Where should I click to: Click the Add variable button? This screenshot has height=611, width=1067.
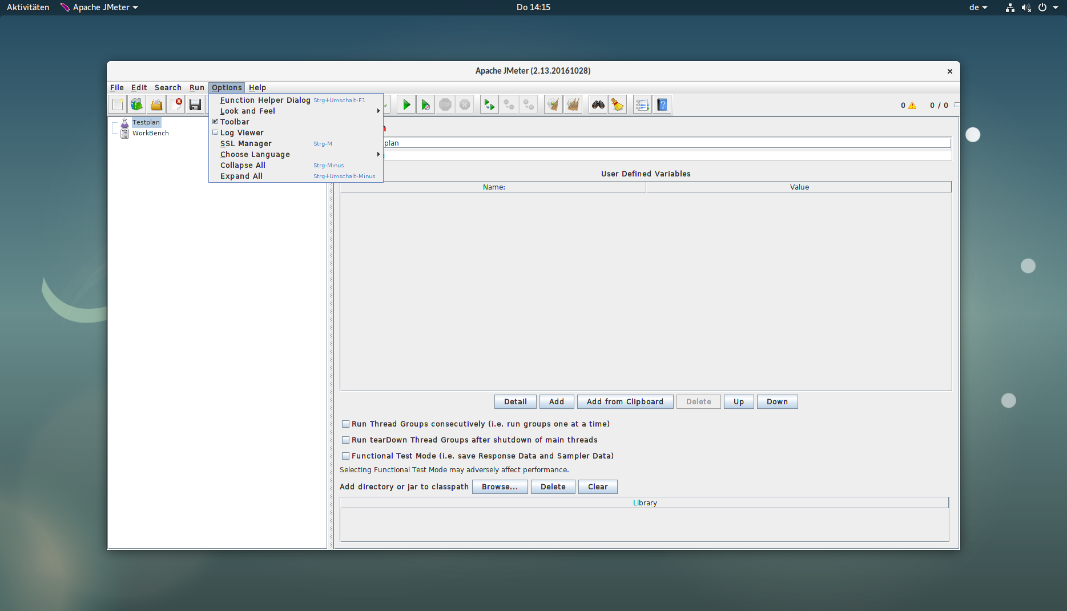coord(557,401)
